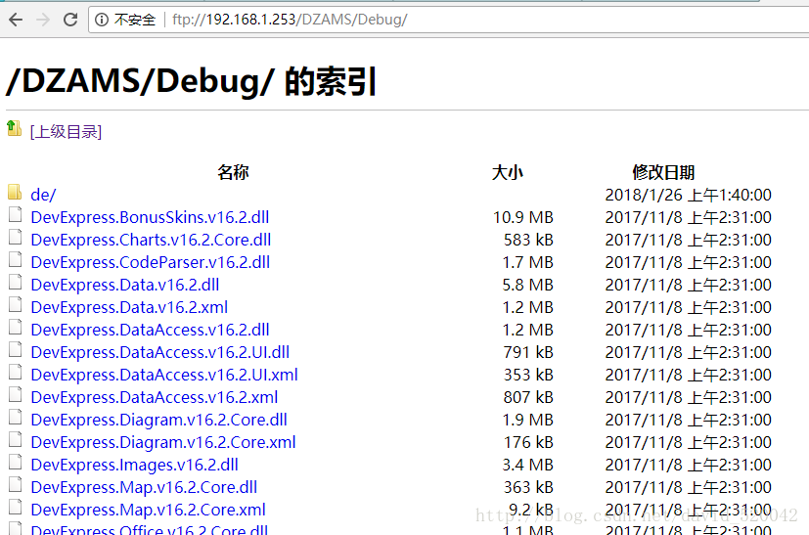Open DevExpress.DataAccess.v16.2.UI.xml link
The height and width of the screenshot is (535, 809).
pos(164,375)
